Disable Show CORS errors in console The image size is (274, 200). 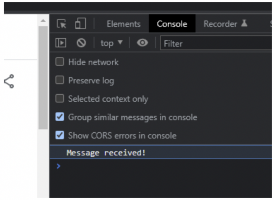click(x=59, y=135)
